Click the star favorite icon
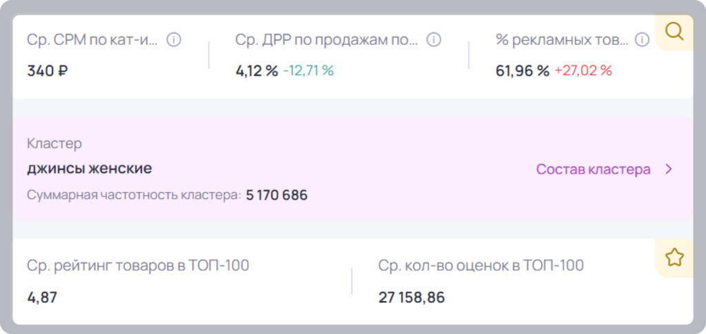 [674, 258]
